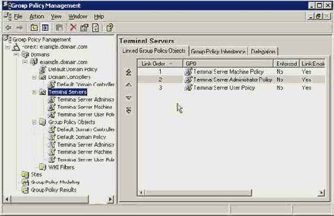
Task: Open the Properties toolbar icon
Action: (84, 28)
